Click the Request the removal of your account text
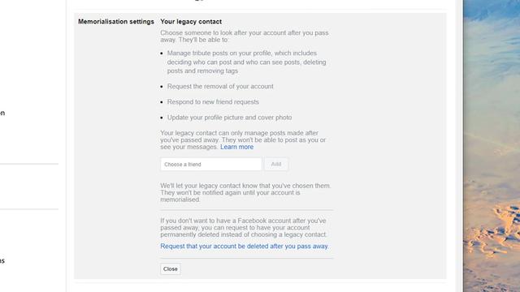The image size is (520, 292). click(x=220, y=87)
